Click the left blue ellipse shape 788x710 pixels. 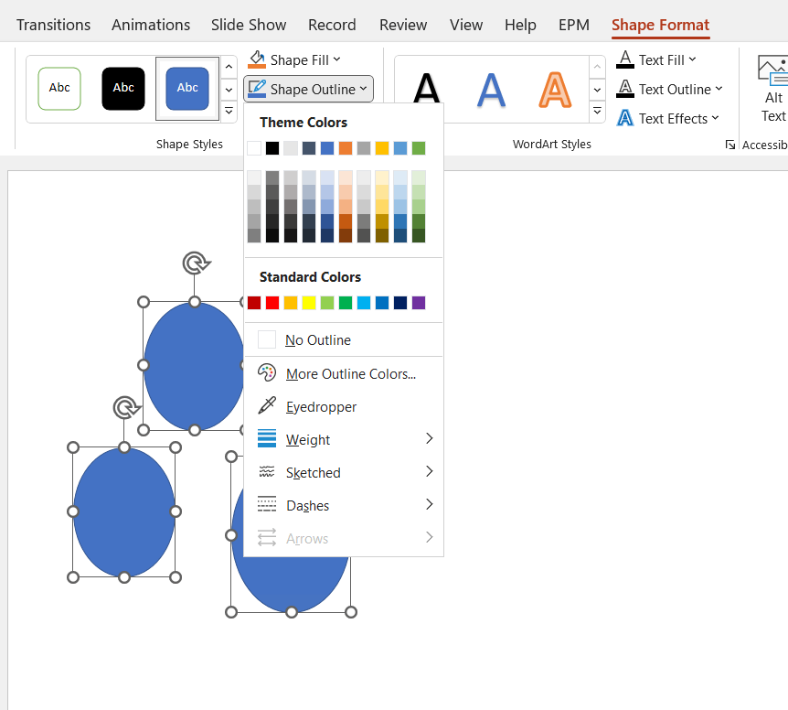pos(124,511)
